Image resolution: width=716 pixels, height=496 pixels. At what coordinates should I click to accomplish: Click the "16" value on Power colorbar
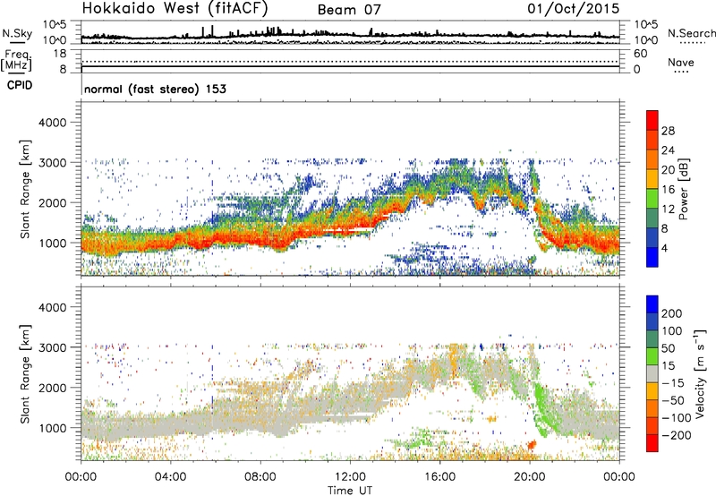click(668, 190)
